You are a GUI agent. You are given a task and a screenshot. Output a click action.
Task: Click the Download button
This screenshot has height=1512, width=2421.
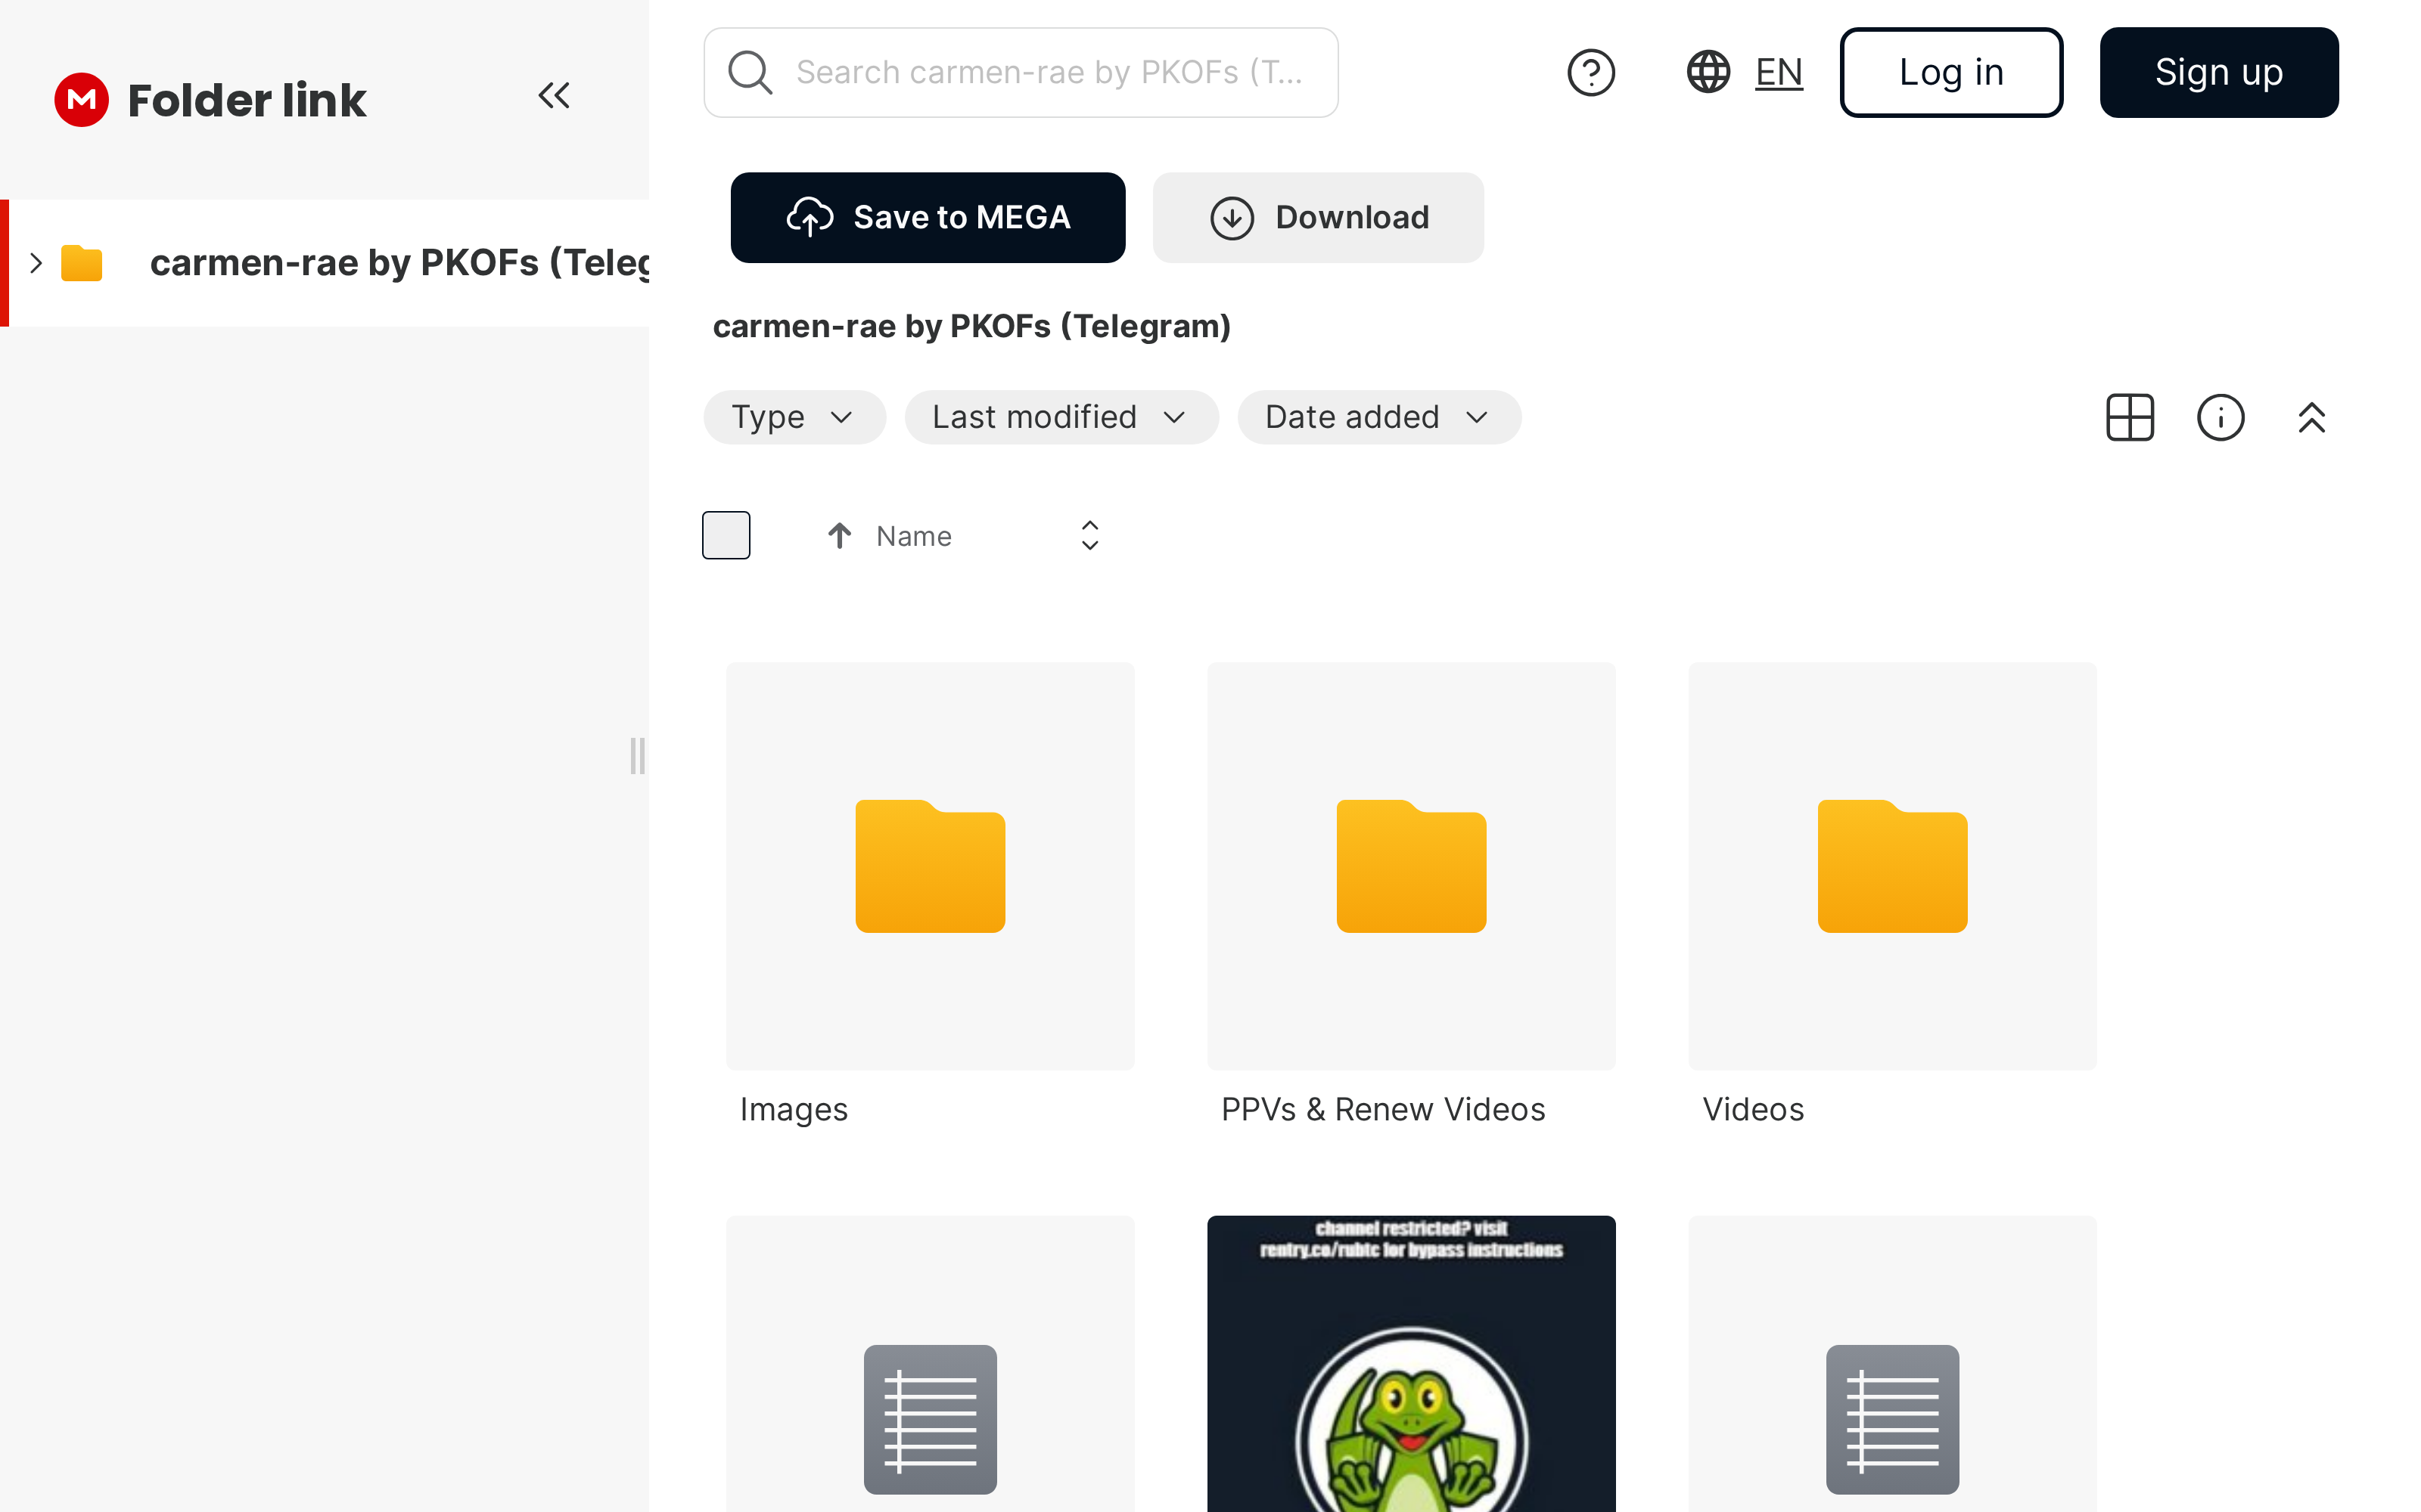point(1319,218)
